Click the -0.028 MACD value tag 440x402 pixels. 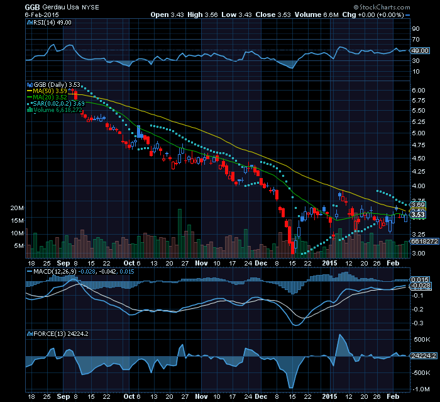(x=421, y=286)
